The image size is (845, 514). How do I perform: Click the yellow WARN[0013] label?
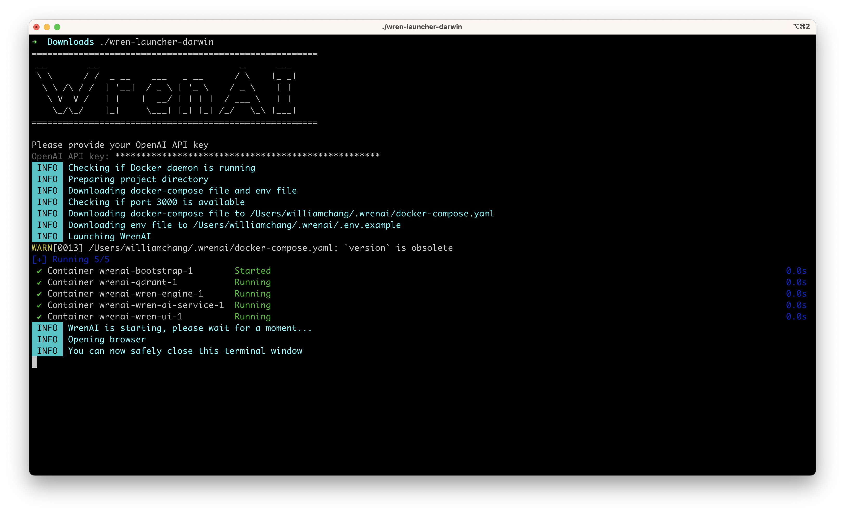pos(57,248)
